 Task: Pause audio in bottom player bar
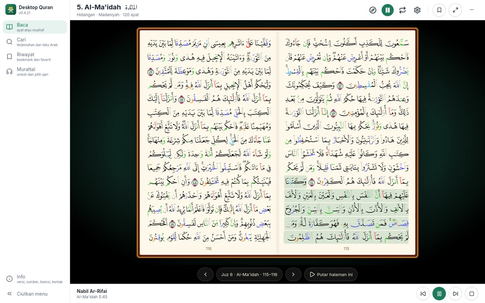(439, 294)
